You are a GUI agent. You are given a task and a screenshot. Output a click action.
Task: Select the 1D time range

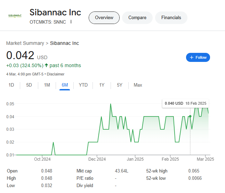[11, 85]
